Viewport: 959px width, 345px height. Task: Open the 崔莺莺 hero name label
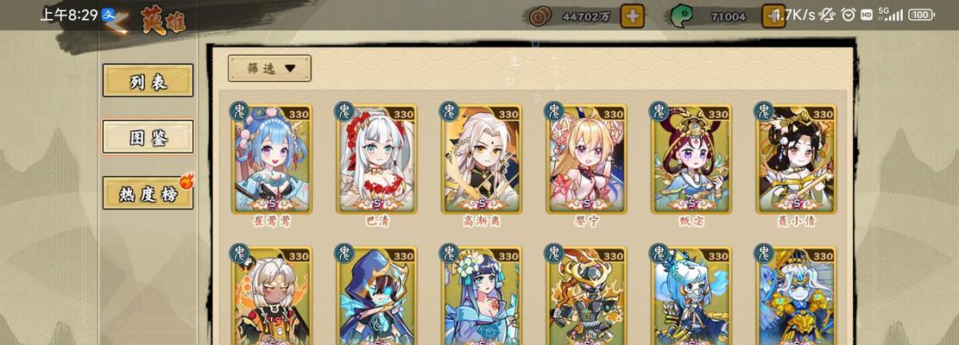pos(272,222)
